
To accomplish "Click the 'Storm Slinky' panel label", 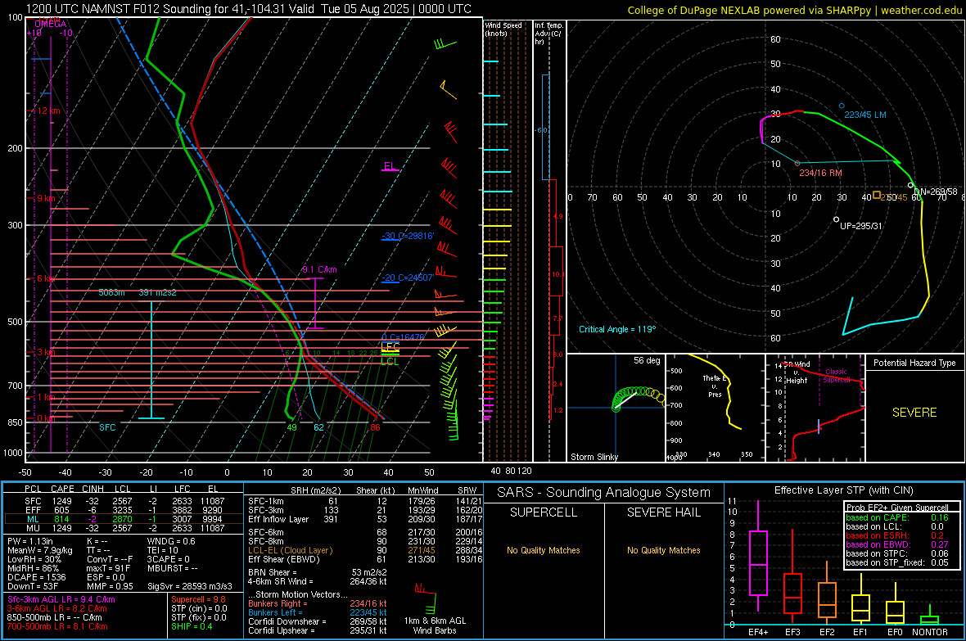I will [594, 457].
